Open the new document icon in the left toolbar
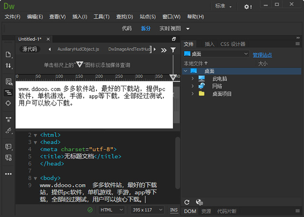The height and width of the screenshot is (217, 304). tap(9, 55)
